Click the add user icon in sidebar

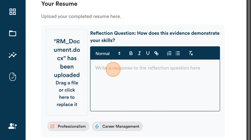12,126
